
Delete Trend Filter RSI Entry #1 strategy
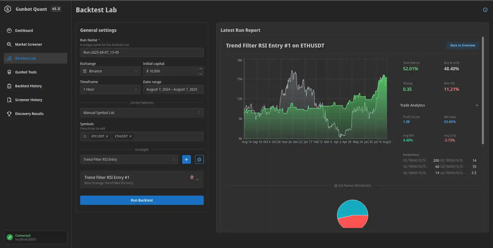192,177
